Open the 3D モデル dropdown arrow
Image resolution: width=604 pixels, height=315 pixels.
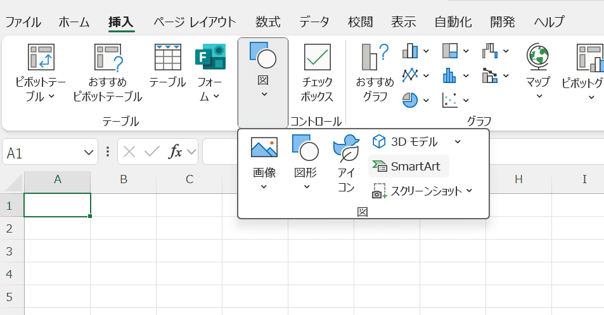coord(458,142)
